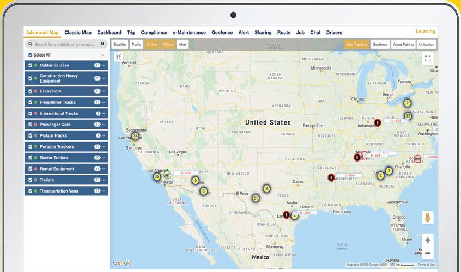Image resolution: width=461 pixels, height=272 pixels.
Task: Select the red marker in Mississippi
Action: 331,177
